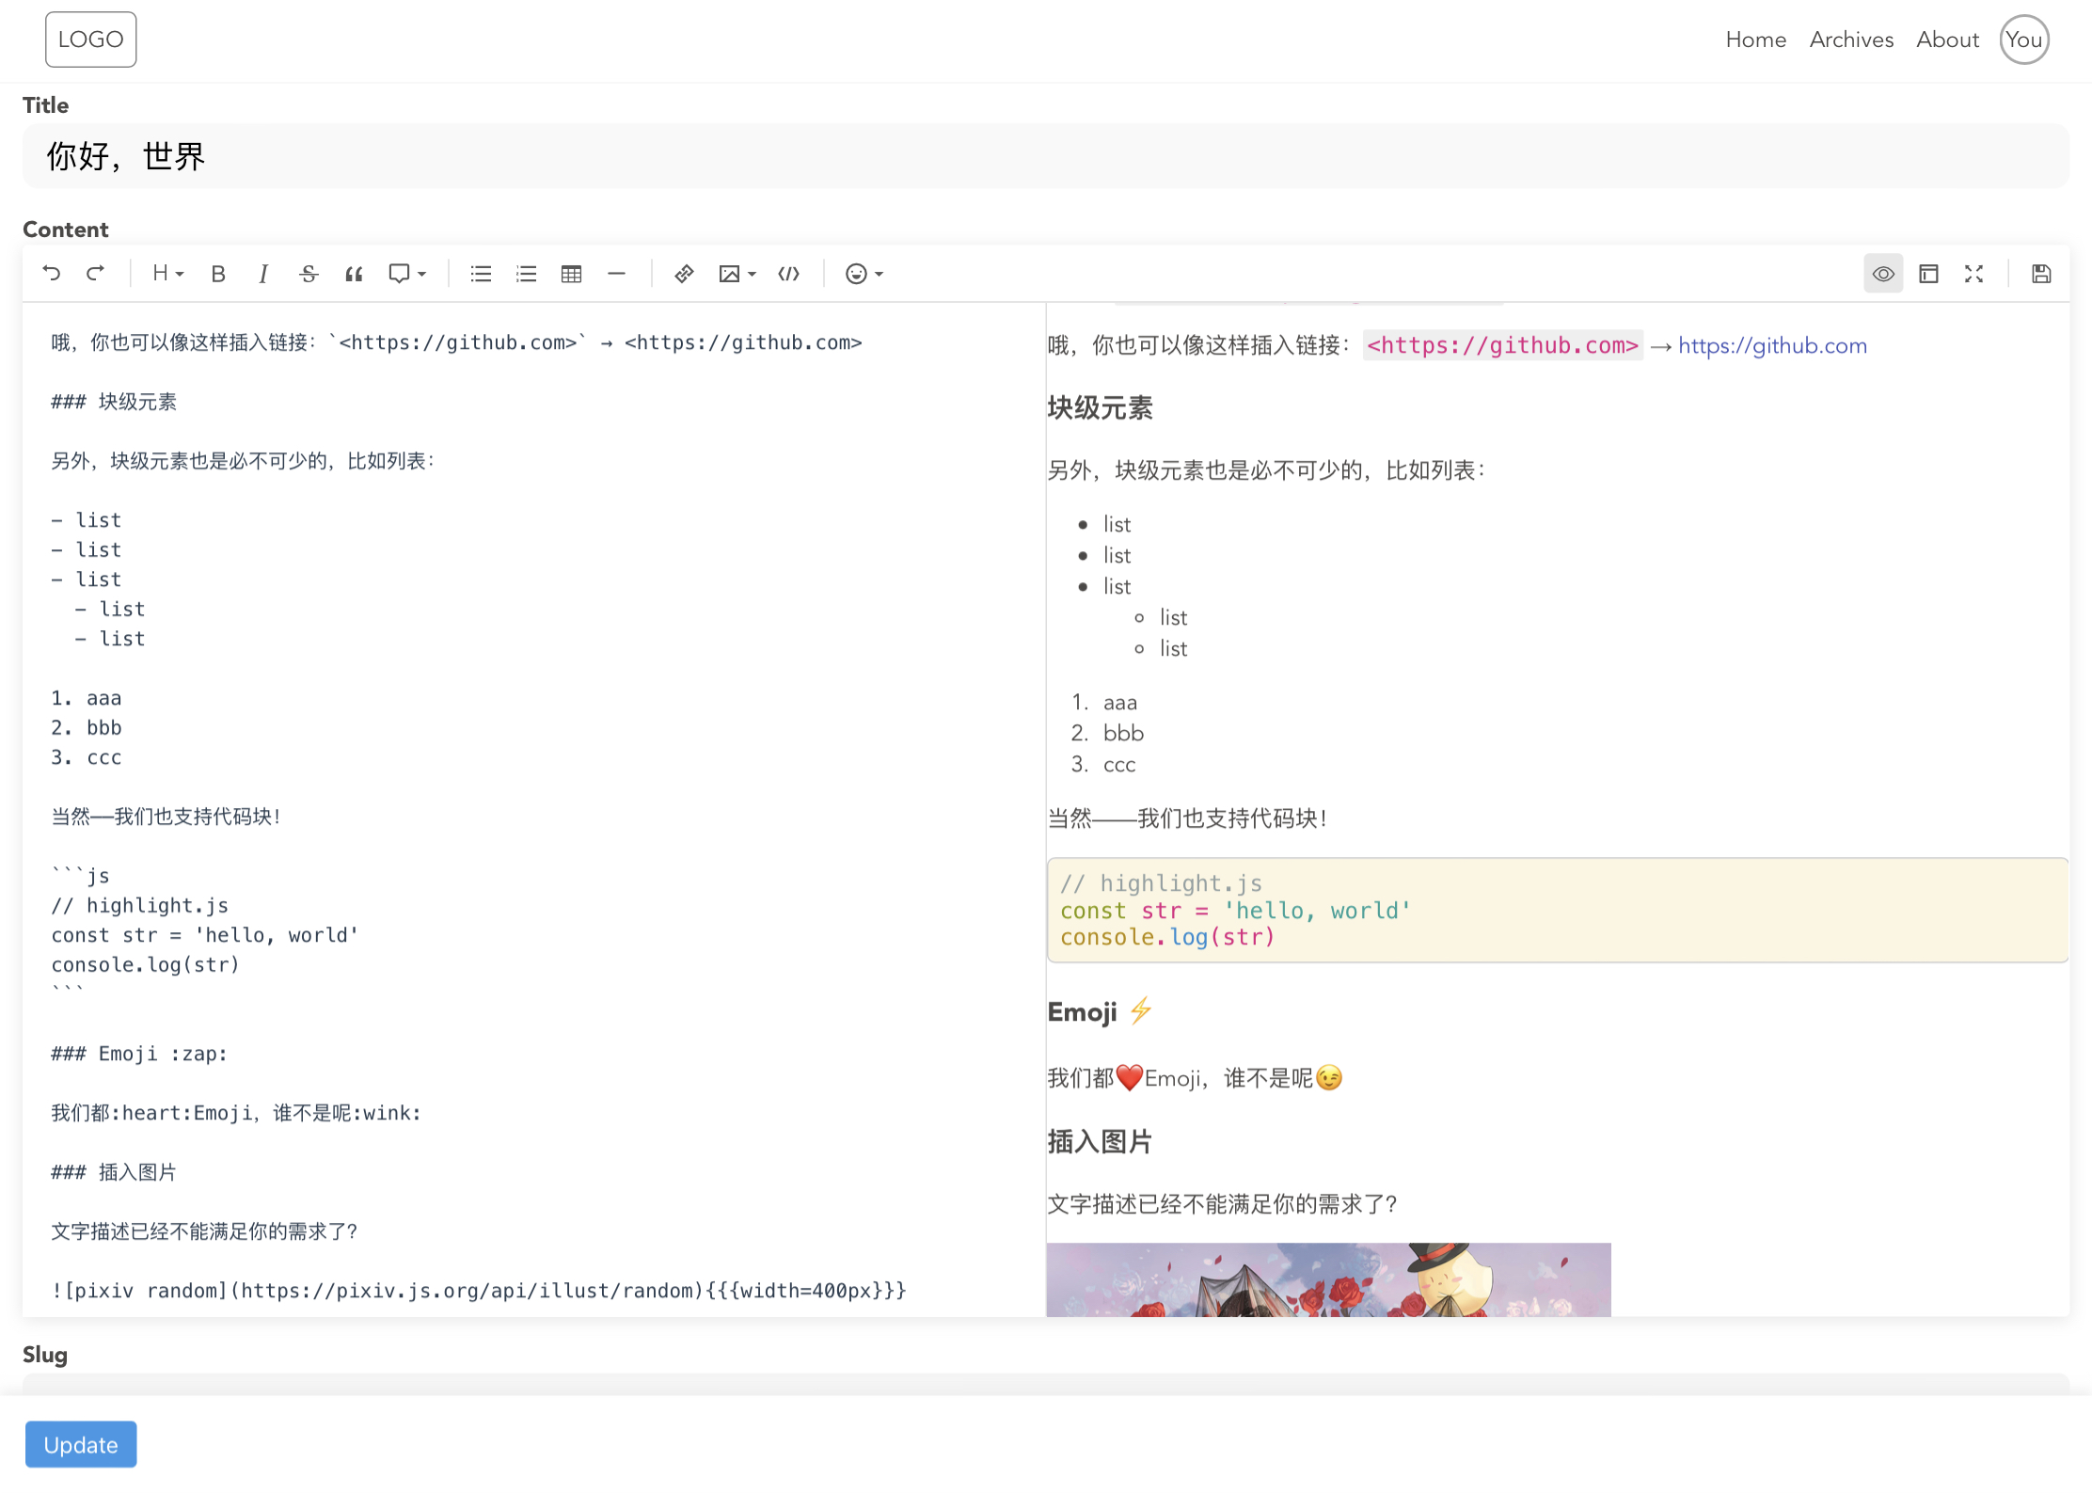
Task: Click the redo arrow icon
Action: tap(95, 274)
